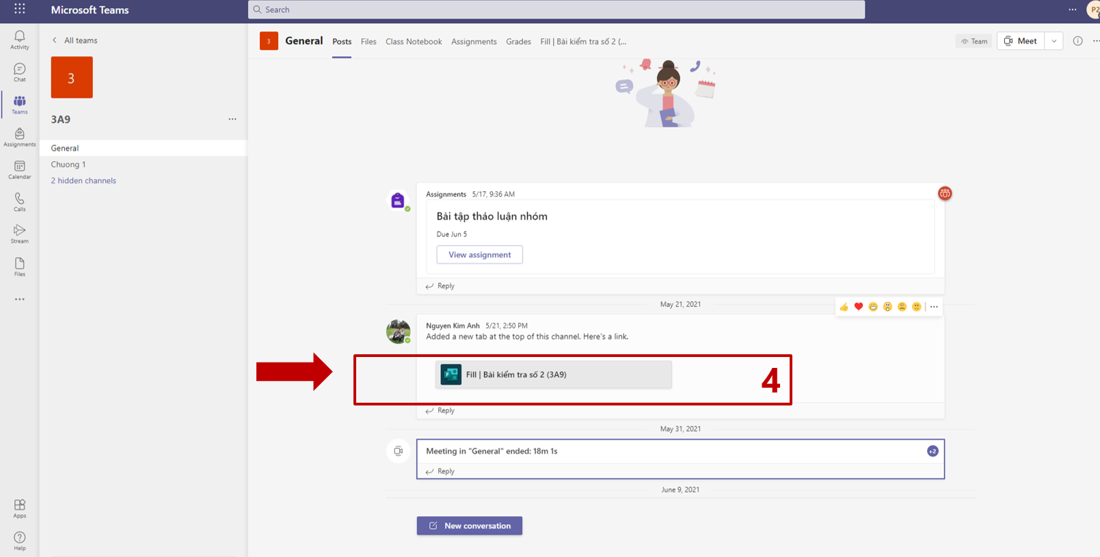
Task: Click the app launcher waffle icon
Action: [20, 9]
